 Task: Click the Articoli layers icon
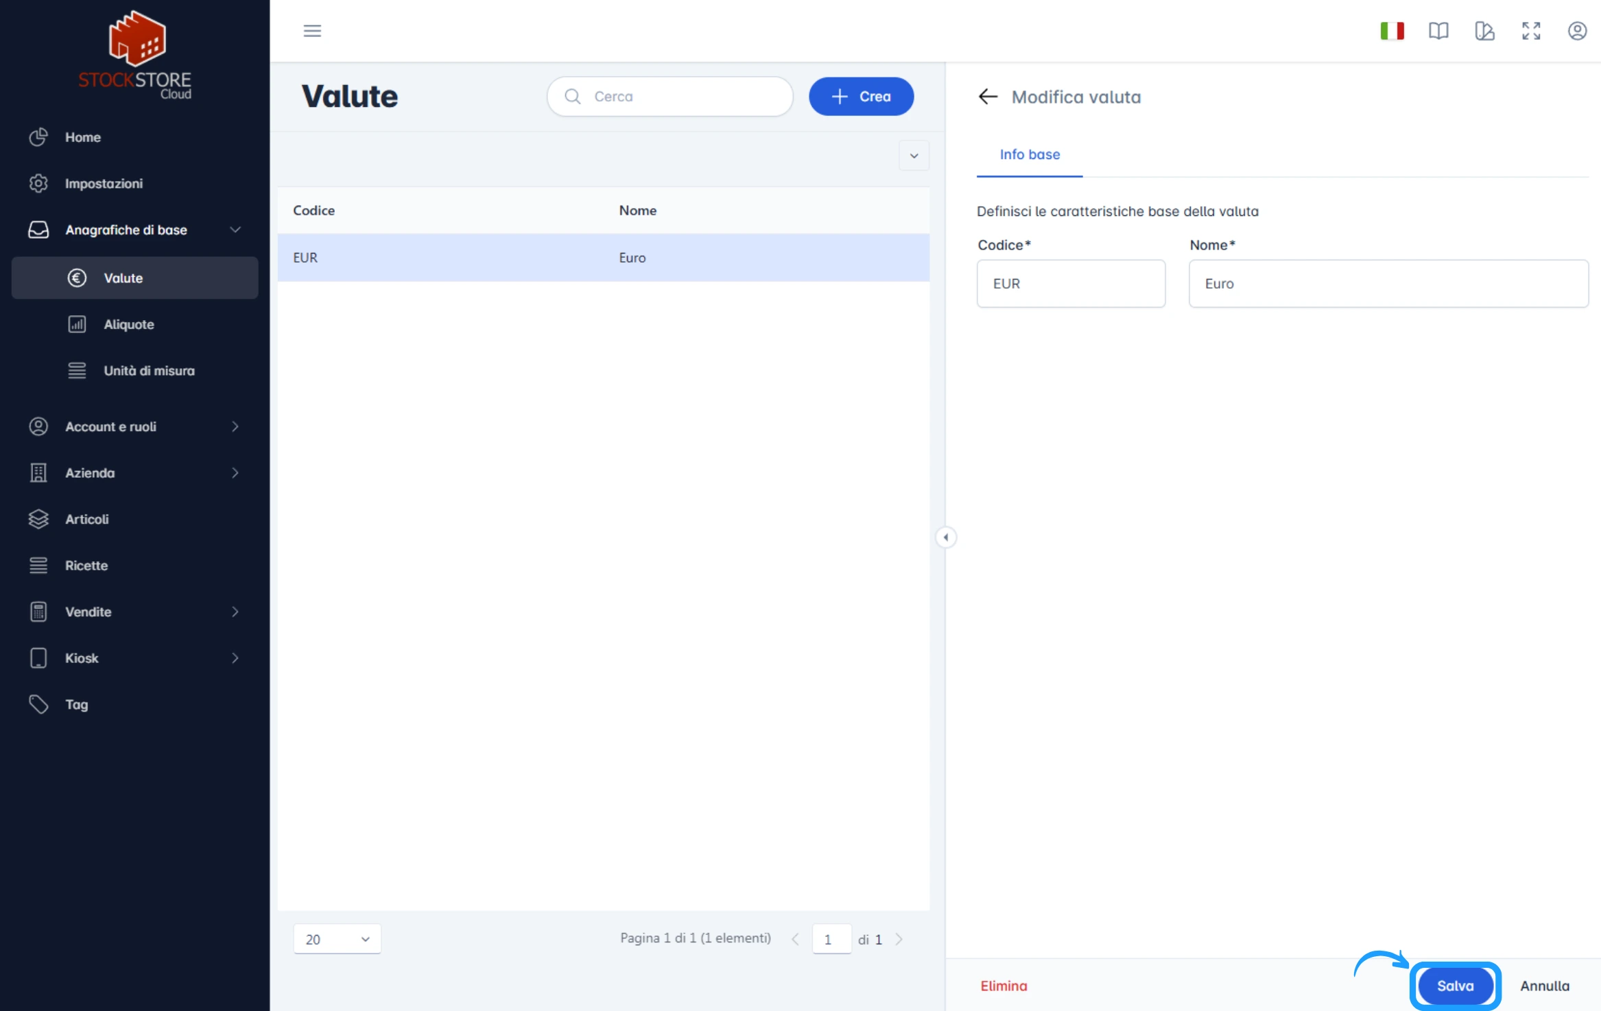coord(38,519)
